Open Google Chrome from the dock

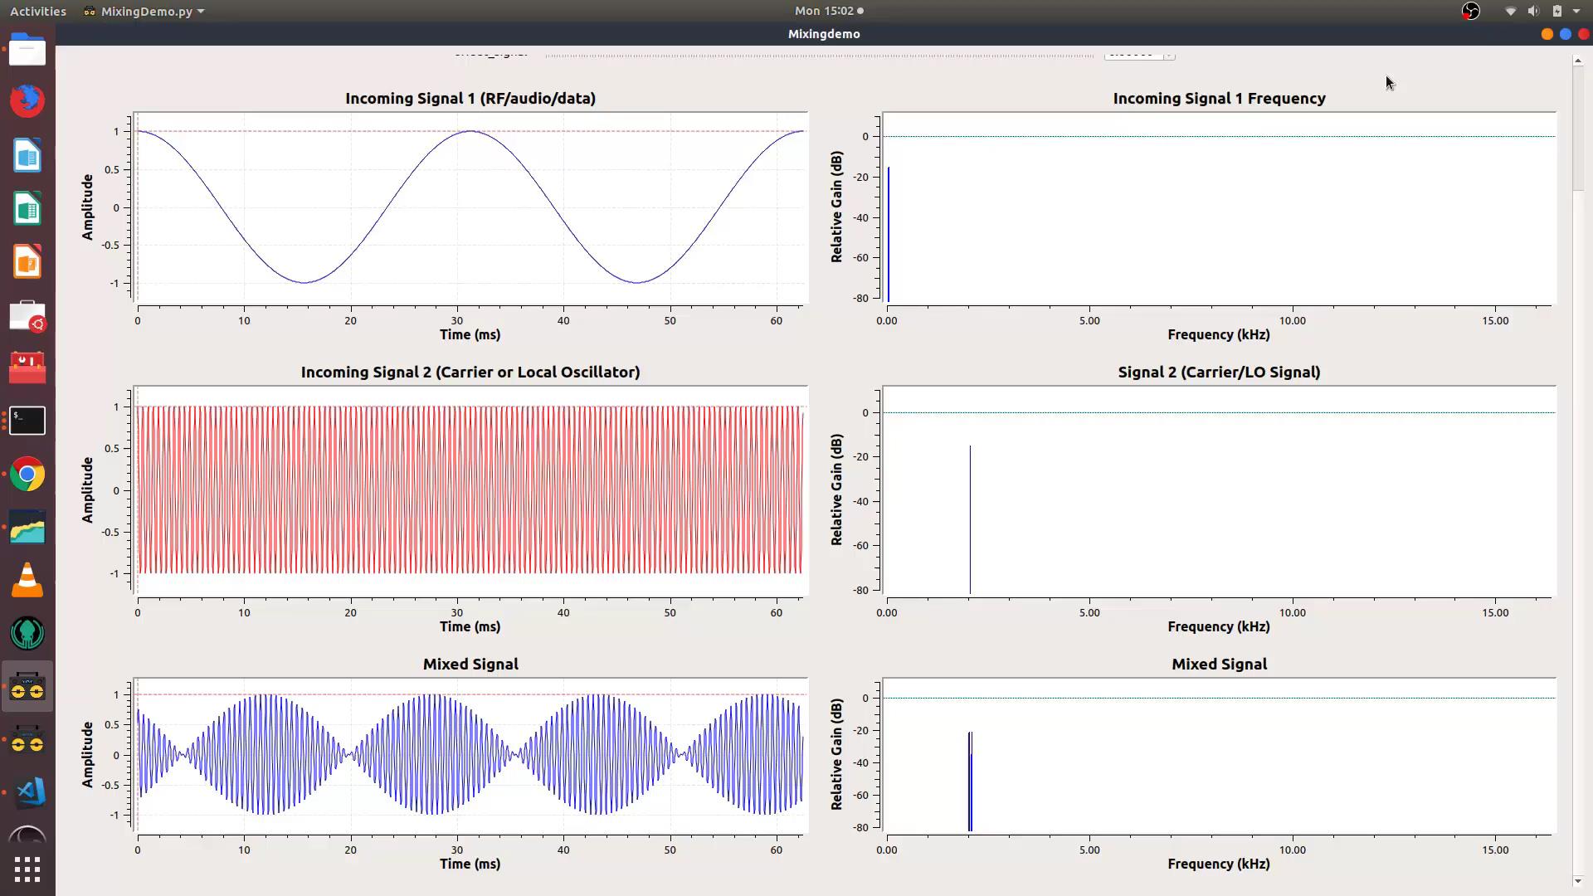(x=27, y=474)
